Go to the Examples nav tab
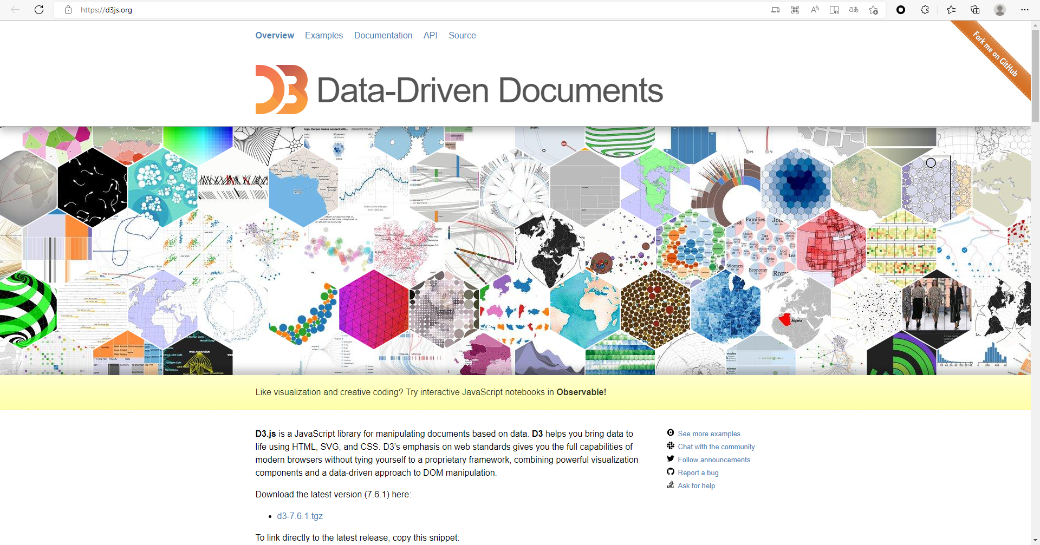Screen dimensions: 1040x545 [x=324, y=35]
